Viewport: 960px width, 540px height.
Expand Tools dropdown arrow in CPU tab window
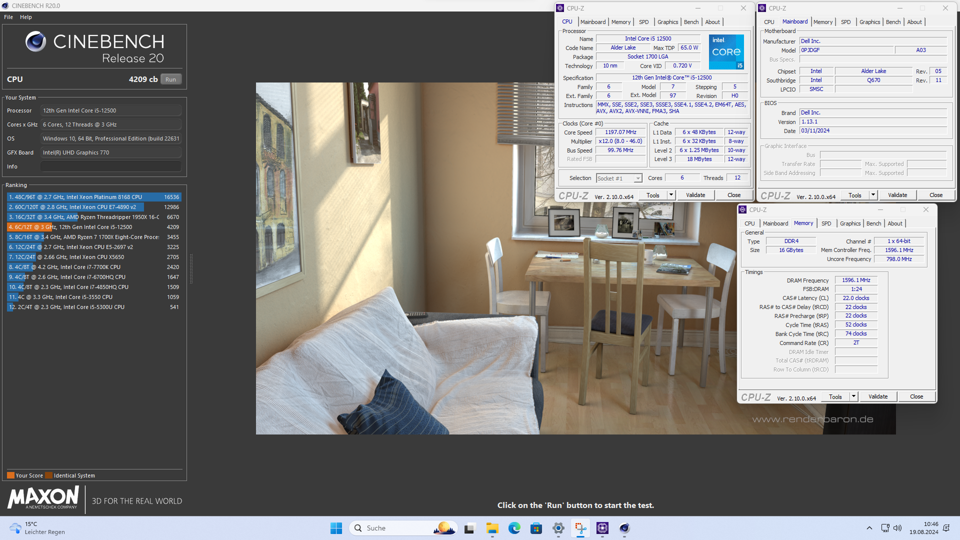[x=671, y=195]
